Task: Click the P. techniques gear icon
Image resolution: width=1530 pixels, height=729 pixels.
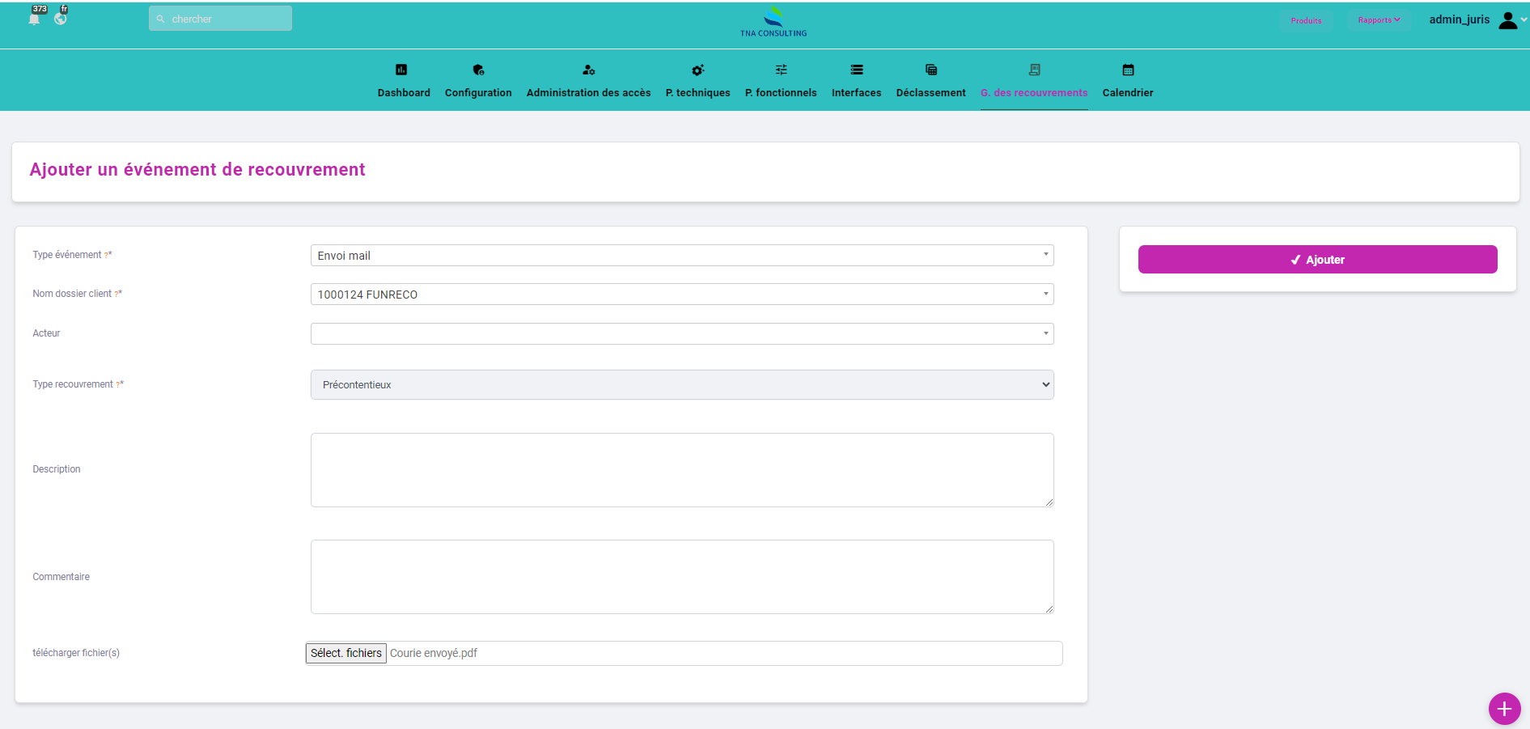Action: pyautogui.click(x=697, y=70)
